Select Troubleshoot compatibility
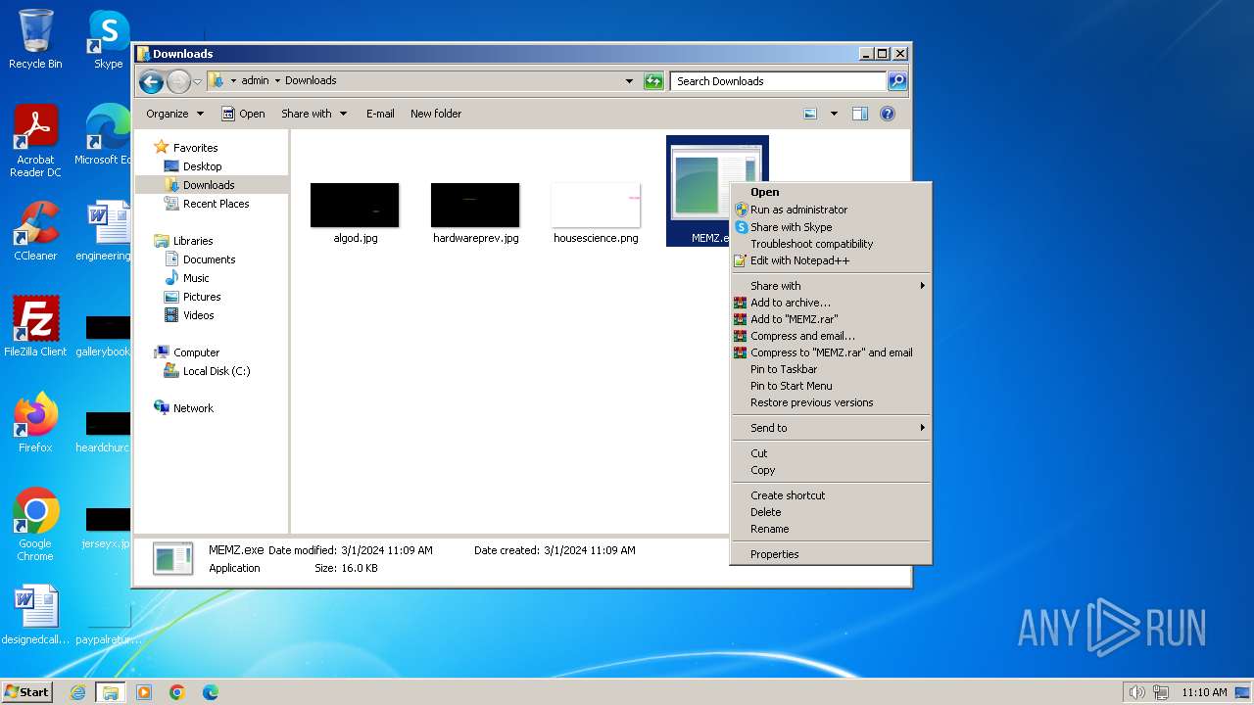Image resolution: width=1254 pixels, height=705 pixels. tap(831, 244)
